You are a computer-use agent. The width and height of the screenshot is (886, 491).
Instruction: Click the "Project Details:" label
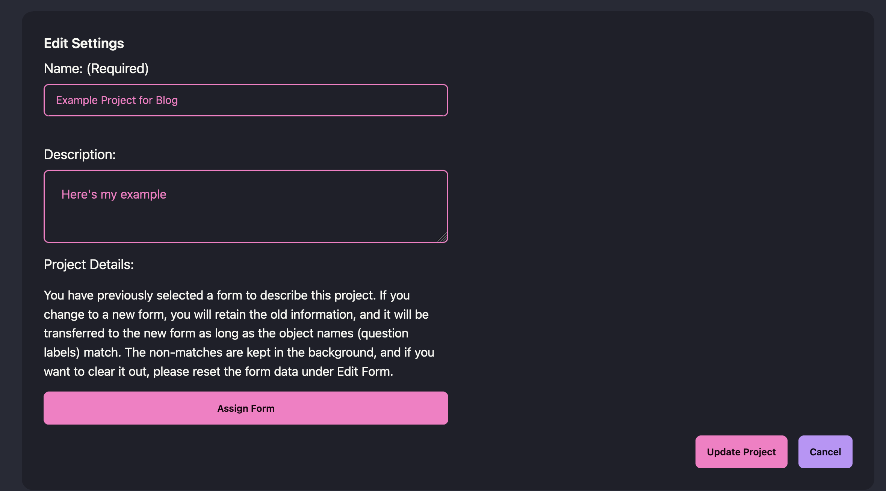[x=89, y=265]
